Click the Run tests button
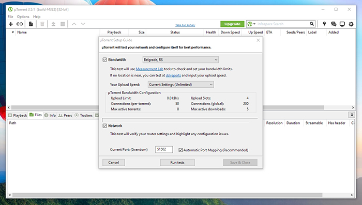362x205 pixels. [x=177, y=162]
